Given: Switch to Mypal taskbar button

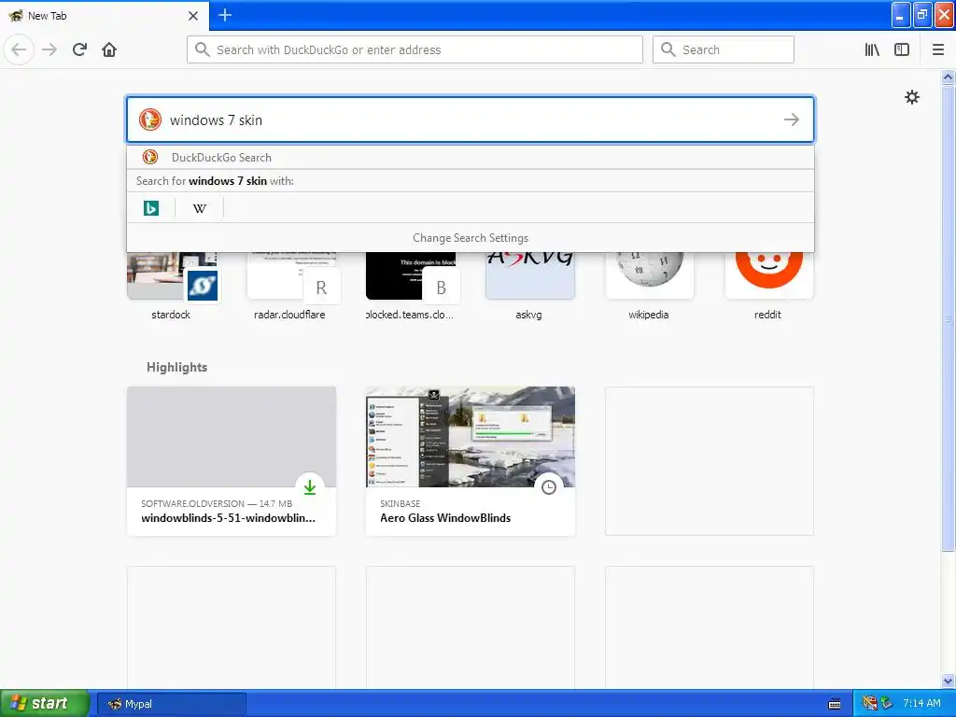Looking at the screenshot, I should point(172,704).
